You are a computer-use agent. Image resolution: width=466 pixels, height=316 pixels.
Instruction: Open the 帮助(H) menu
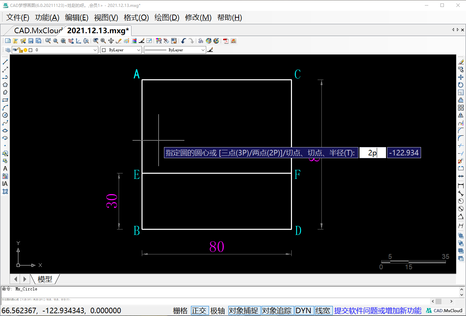click(x=230, y=17)
